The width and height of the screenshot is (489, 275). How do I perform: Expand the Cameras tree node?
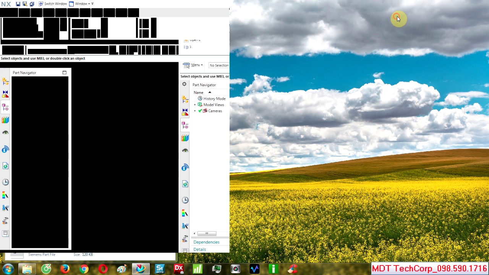click(x=195, y=111)
